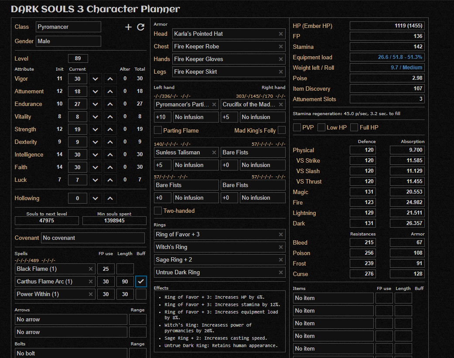Image resolution: width=454 pixels, height=358 pixels.
Task: Increase Vigor with the up chevron
Action: (110, 79)
